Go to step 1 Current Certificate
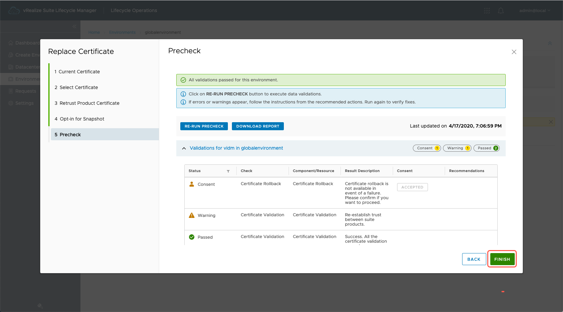 click(x=79, y=72)
